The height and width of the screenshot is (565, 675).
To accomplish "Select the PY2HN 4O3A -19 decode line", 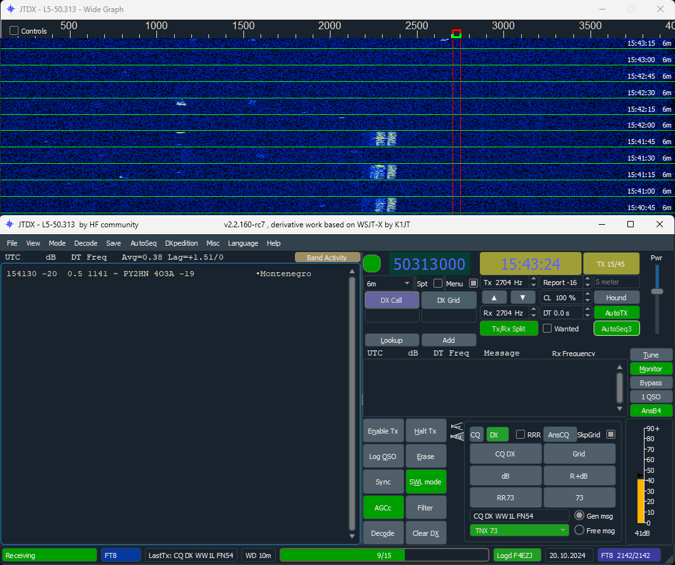I will (x=158, y=274).
